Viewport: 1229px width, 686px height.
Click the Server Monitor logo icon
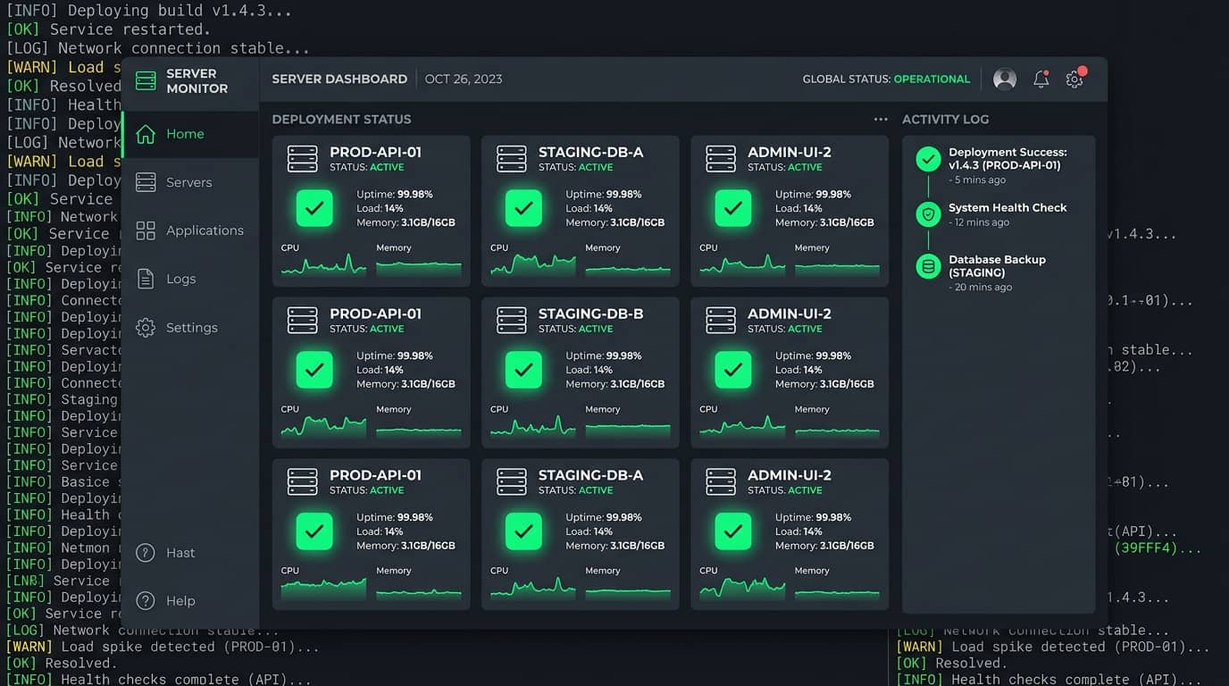146,80
